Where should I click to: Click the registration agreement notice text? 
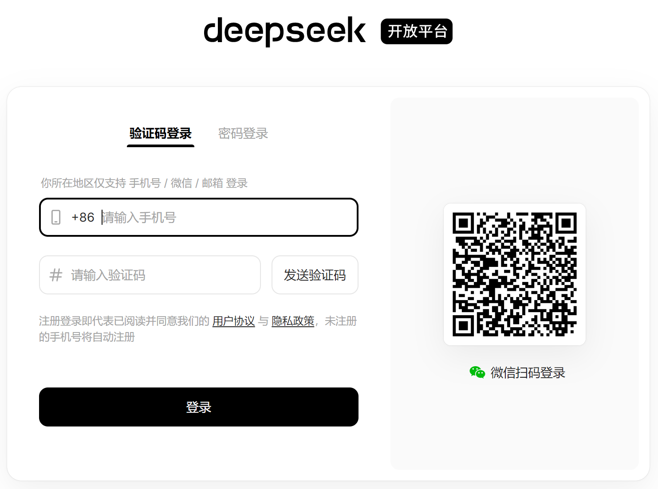click(198, 329)
